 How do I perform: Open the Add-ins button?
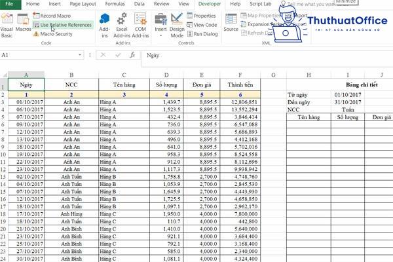coord(105,26)
